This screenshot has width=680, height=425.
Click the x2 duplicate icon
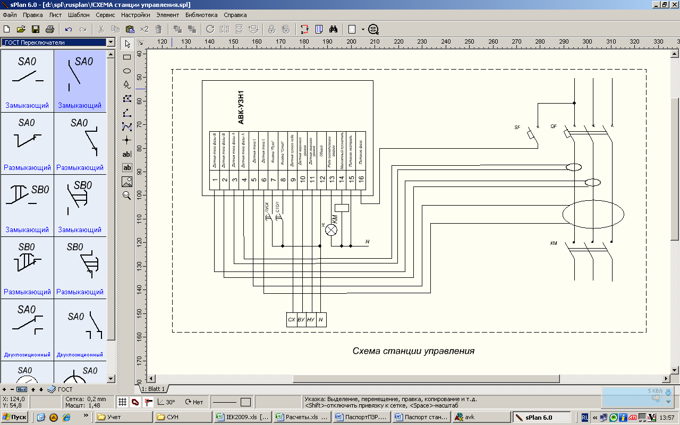pos(144,29)
